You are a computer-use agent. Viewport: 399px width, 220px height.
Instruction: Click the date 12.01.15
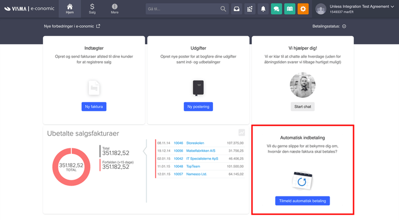point(164,174)
